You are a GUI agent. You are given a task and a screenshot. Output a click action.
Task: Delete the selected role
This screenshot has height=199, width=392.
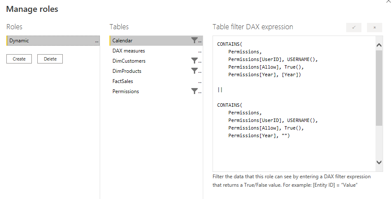coord(50,59)
